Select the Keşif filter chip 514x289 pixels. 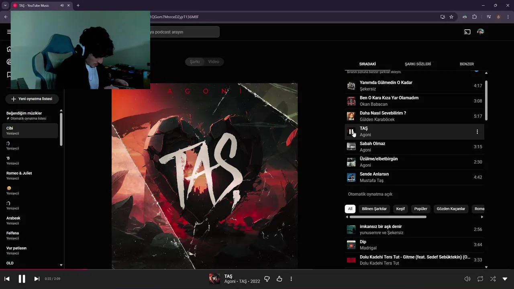(x=400, y=209)
